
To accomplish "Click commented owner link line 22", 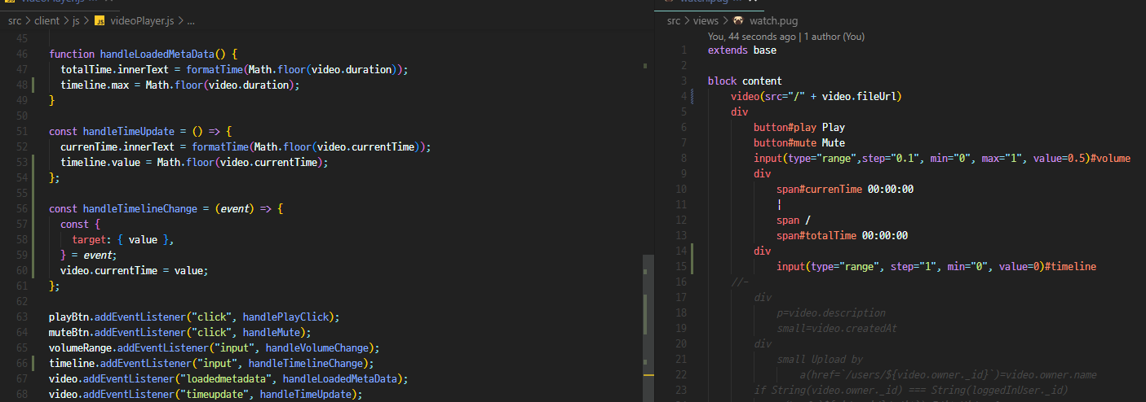I will click(948, 374).
